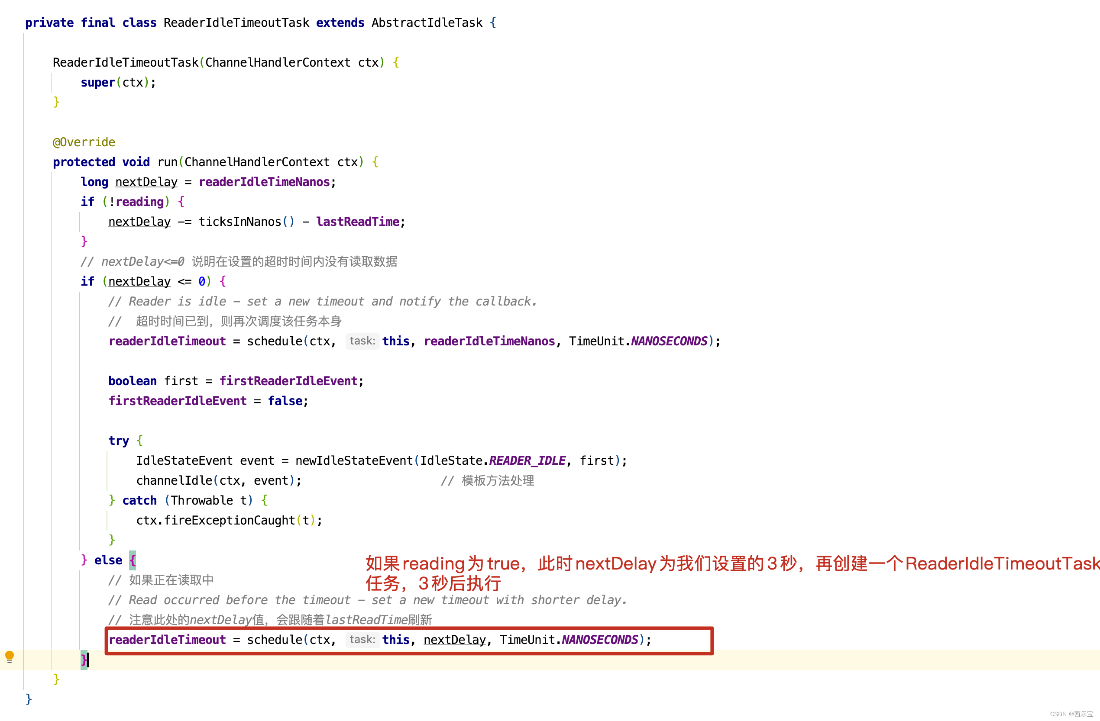Click the 'task:' hint in the boxed schedule call
Image resolution: width=1100 pixels, height=721 pixels.
[362, 639]
